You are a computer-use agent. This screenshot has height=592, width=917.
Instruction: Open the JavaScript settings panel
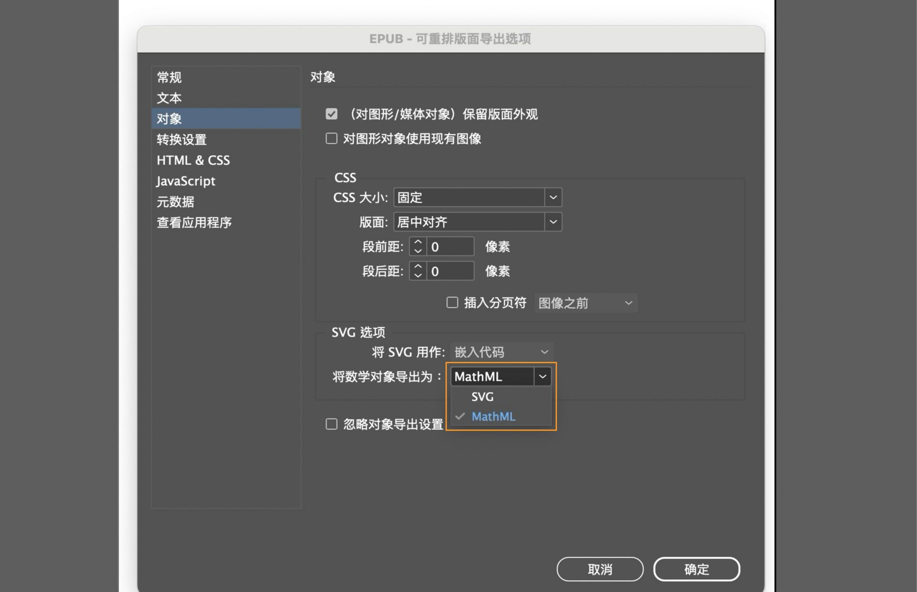pyautogui.click(x=185, y=180)
